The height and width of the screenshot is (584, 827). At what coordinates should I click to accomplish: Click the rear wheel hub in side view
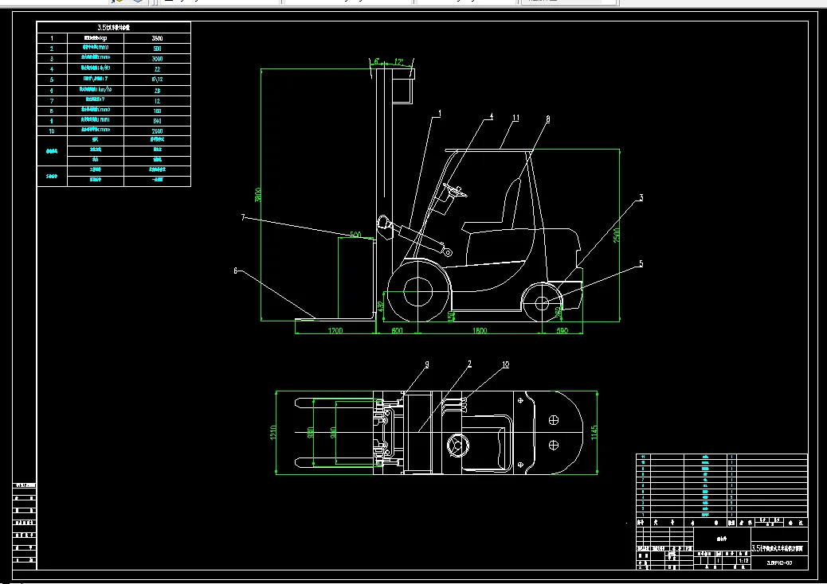(x=543, y=303)
